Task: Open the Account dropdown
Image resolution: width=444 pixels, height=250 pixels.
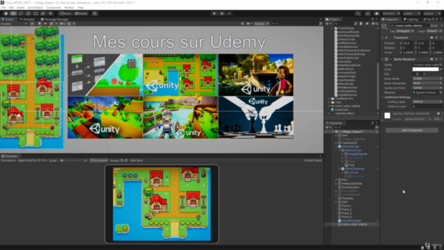Action: pos(391,13)
